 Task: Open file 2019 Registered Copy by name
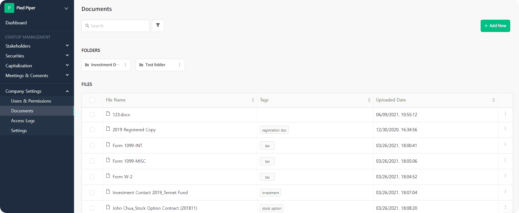[134, 130]
